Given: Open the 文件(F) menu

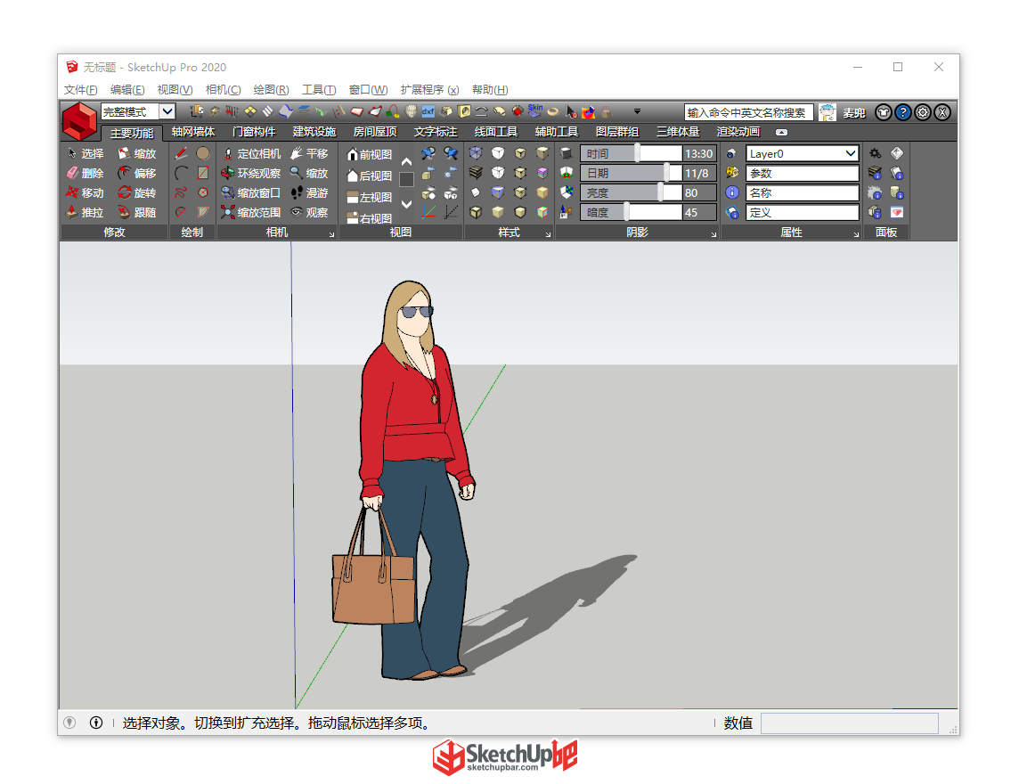Looking at the screenshot, I should coord(80,90).
